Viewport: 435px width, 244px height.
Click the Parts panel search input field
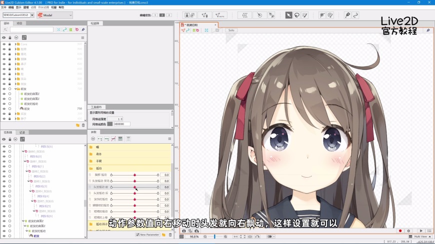31,29
